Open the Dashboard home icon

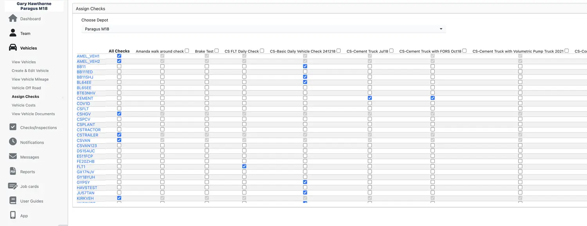click(13, 18)
